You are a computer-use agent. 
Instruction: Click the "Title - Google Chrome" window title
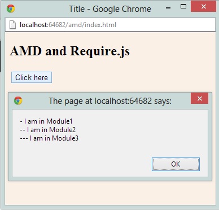(x=110, y=9)
